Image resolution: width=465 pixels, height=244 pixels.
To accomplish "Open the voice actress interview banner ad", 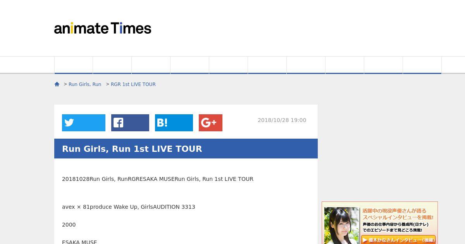I will [380, 223].
